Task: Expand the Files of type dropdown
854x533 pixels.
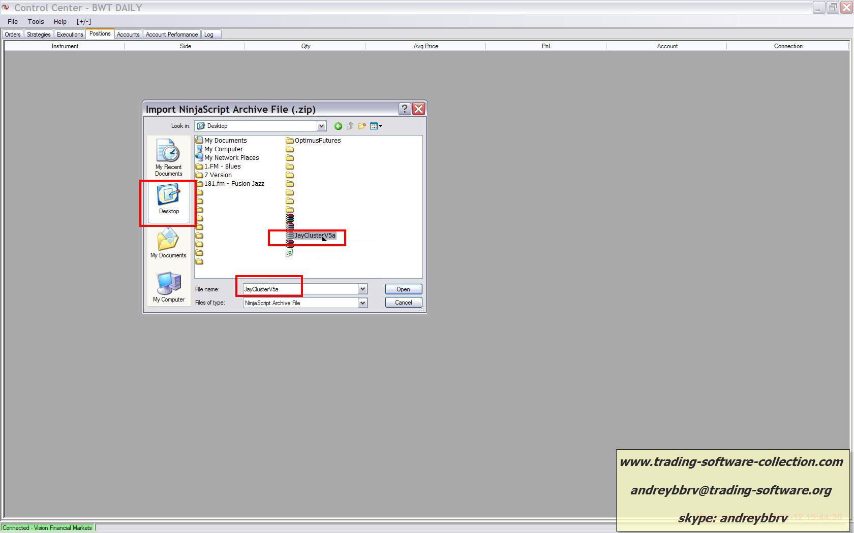Action: 362,303
